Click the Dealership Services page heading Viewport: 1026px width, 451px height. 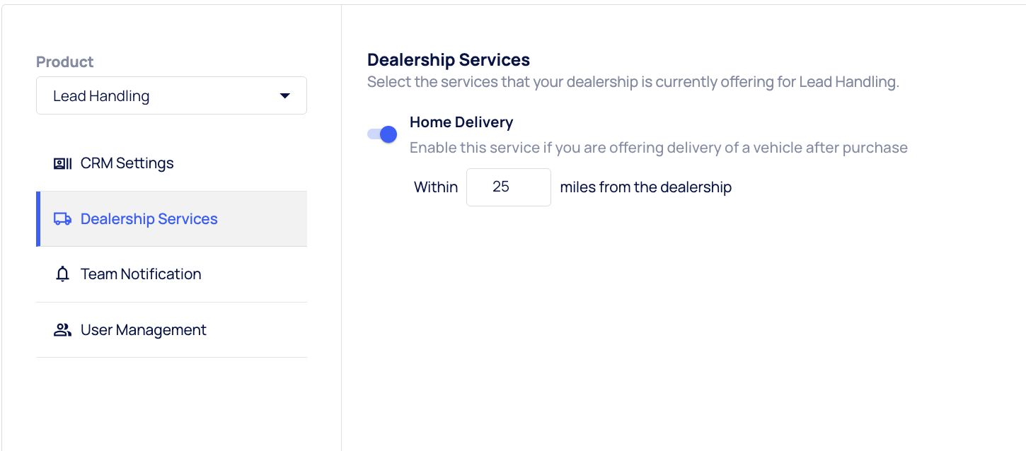click(449, 59)
